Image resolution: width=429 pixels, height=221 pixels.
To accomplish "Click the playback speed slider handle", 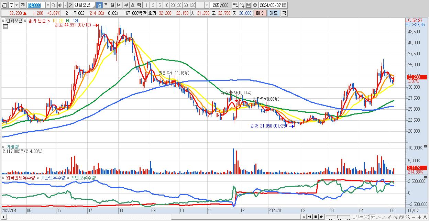I will point(337,217).
